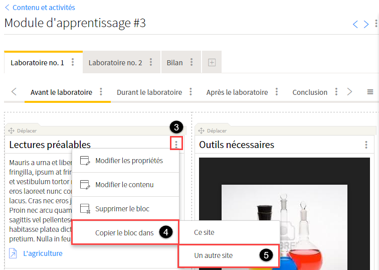Open the L'agriculture link
This screenshot has width=379, height=270.
pos(43,253)
